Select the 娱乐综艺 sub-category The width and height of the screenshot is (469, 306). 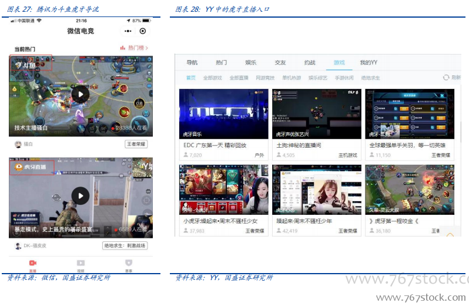point(318,78)
